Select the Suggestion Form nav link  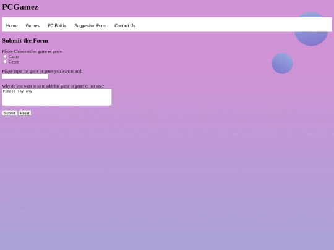90,25
